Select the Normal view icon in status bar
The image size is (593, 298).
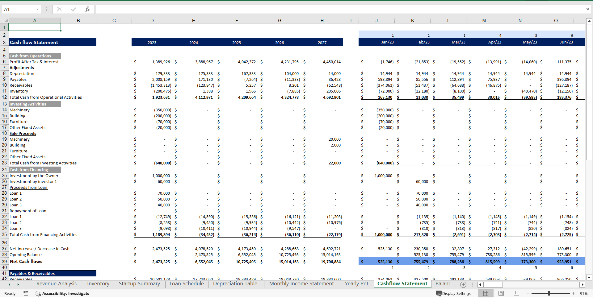tap(486, 293)
